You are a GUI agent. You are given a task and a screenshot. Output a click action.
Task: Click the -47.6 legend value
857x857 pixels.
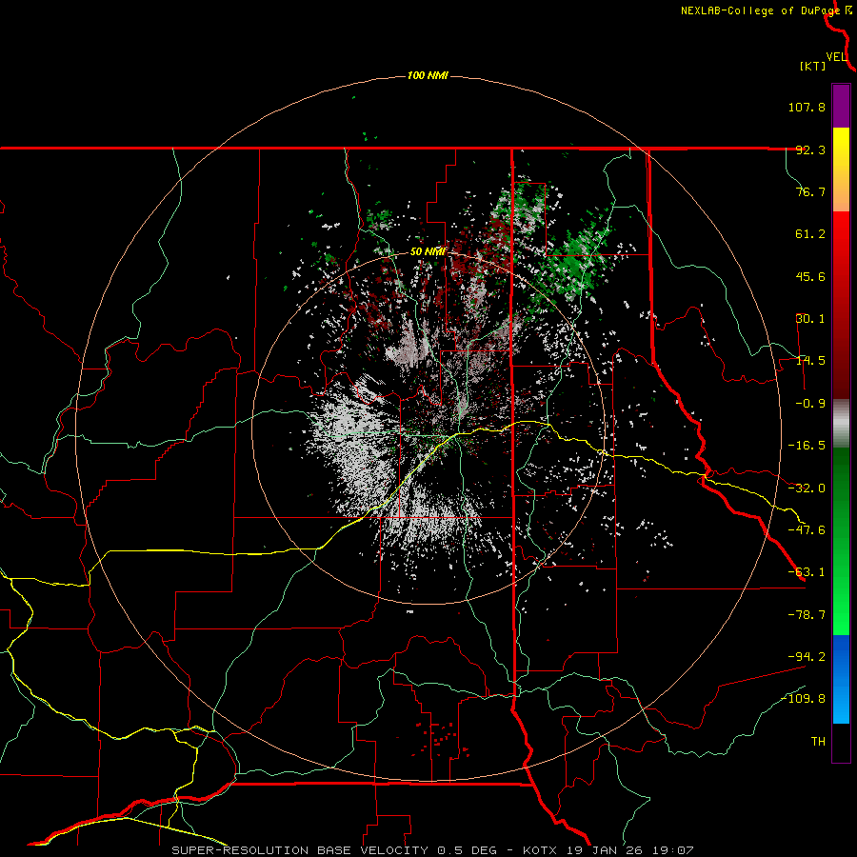807,530
